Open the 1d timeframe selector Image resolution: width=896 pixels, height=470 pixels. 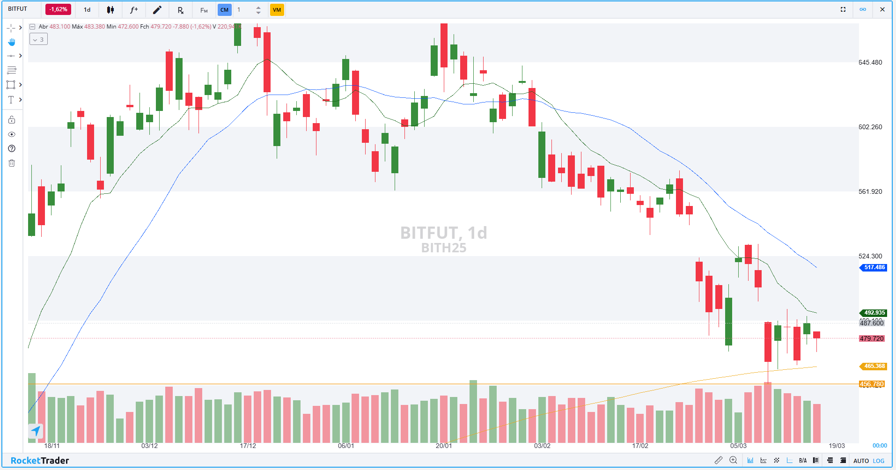tap(87, 10)
